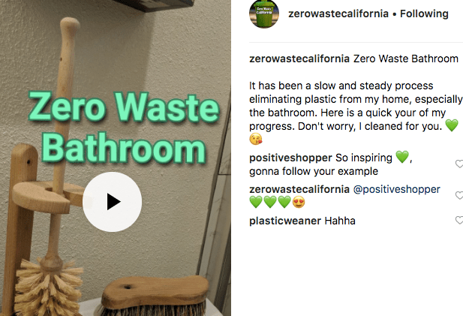Click zerowastecalifornia username in the reply comment
463x316 pixels.
coord(299,189)
